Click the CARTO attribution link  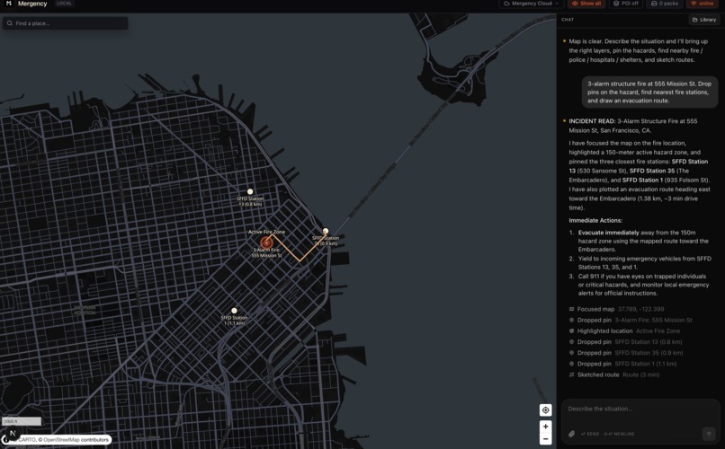click(x=27, y=440)
